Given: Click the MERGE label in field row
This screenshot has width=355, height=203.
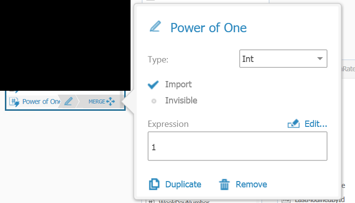Looking at the screenshot, I should click(x=96, y=101).
